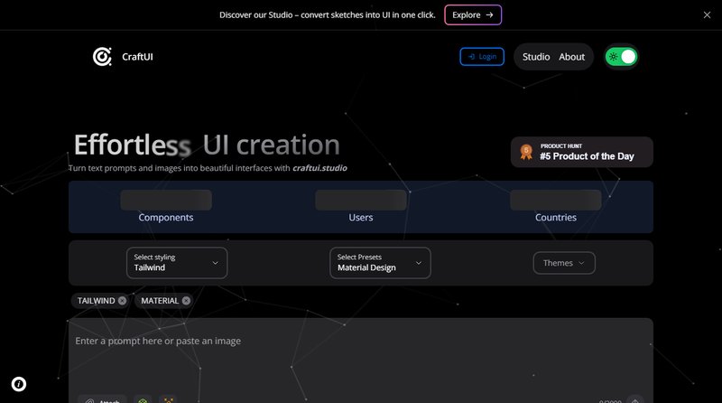Click the Components stat label
722x403 pixels.
tap(166, 218)
